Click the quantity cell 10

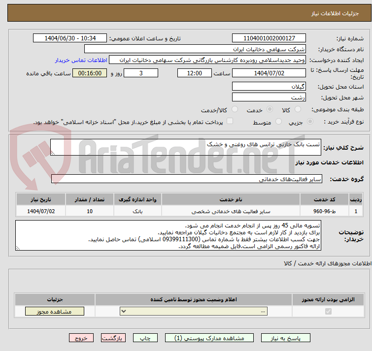(90, 211)
